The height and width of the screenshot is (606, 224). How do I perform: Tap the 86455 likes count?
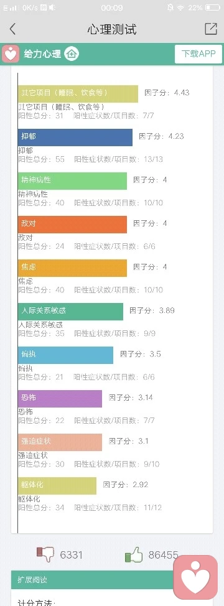click(164, 556)
